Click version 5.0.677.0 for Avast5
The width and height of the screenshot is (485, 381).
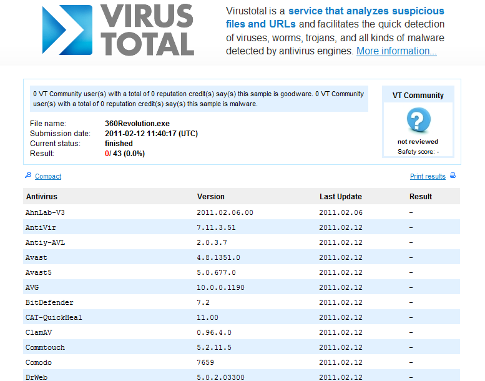pyautogui.click(x=216, y=272)
